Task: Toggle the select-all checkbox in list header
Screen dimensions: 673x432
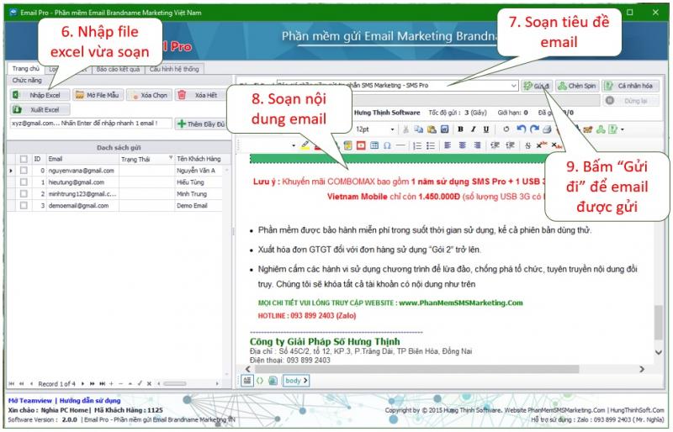Action: (x=24, y=159)
